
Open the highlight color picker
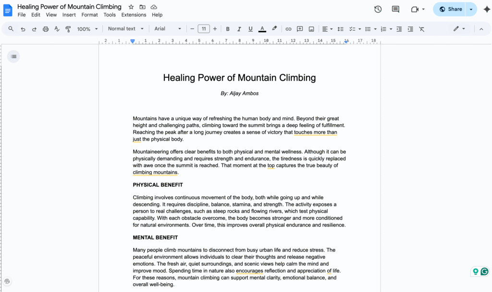click(x=274, y=28)
